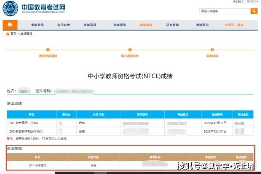Click the small house icon in breadcrumb
The height and width of the screenshot is (174, 261).
coord(8,34)
